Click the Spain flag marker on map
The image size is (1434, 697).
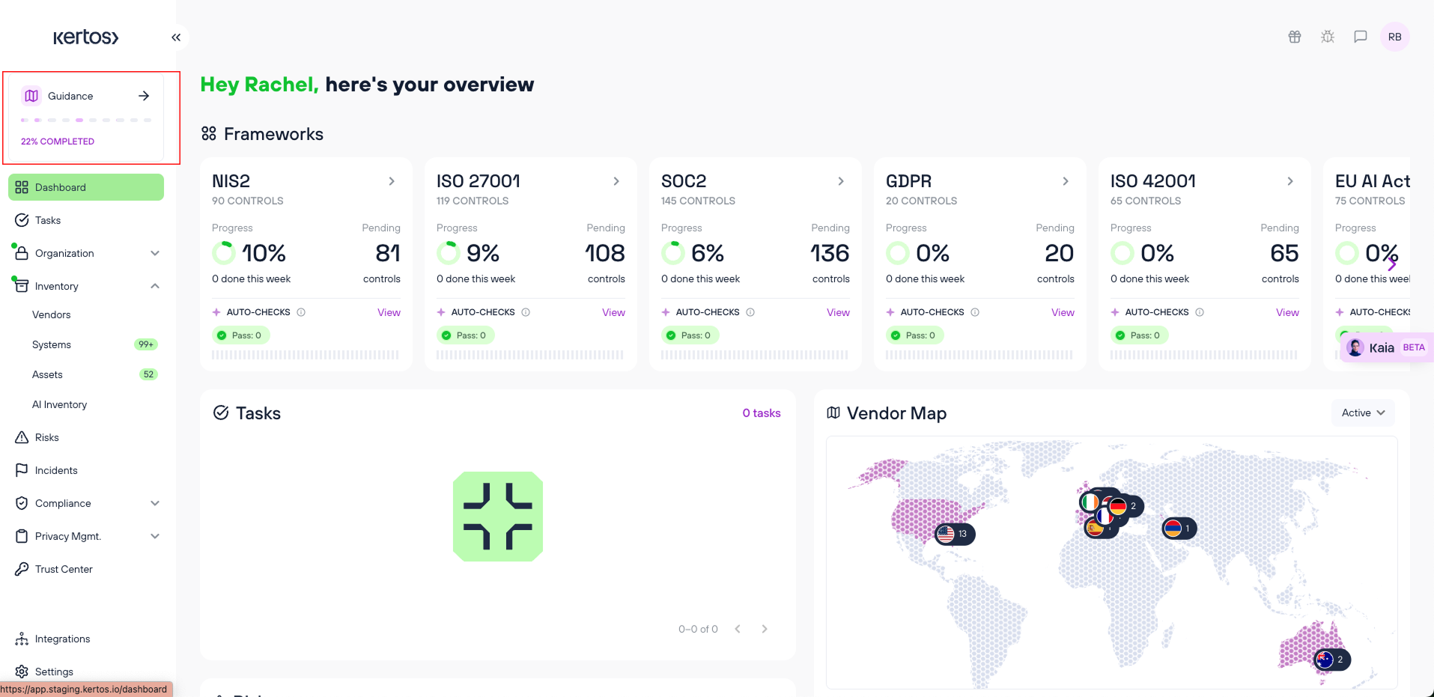pos(1095,529)
